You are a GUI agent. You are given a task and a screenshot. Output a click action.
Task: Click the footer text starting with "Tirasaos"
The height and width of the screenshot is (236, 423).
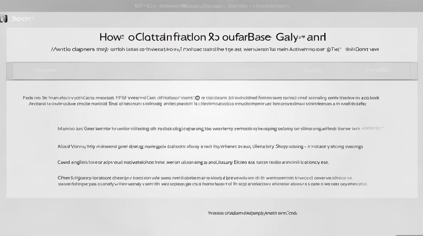point(252,213)
